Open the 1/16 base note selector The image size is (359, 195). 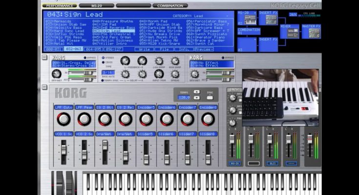[108, 72]
